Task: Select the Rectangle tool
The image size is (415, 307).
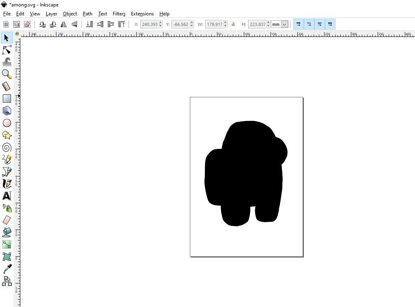Action: 6,98
